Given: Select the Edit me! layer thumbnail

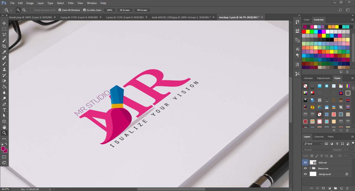Looking at the screenshot, I should 313,163.
